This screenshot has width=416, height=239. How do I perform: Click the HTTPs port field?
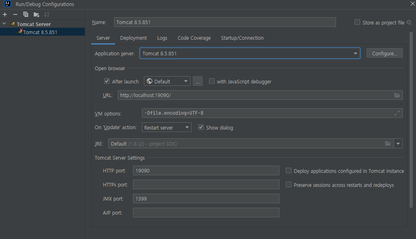(x=206, y=184)
